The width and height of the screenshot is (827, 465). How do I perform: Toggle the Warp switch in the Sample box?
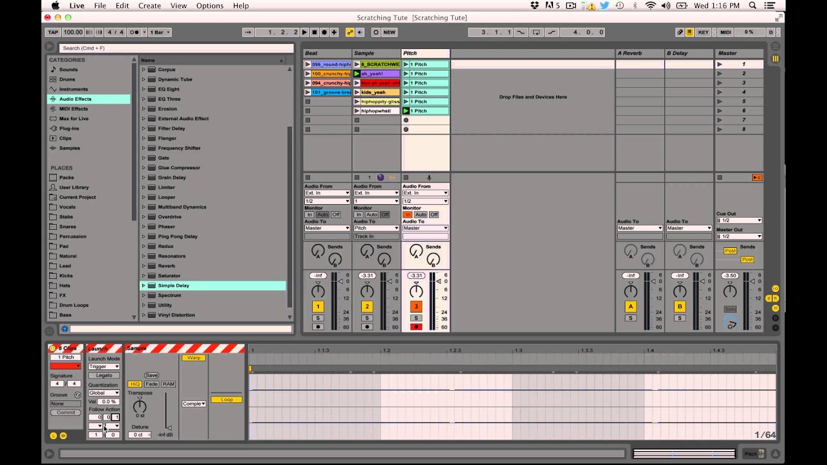(x=193, y=358)
